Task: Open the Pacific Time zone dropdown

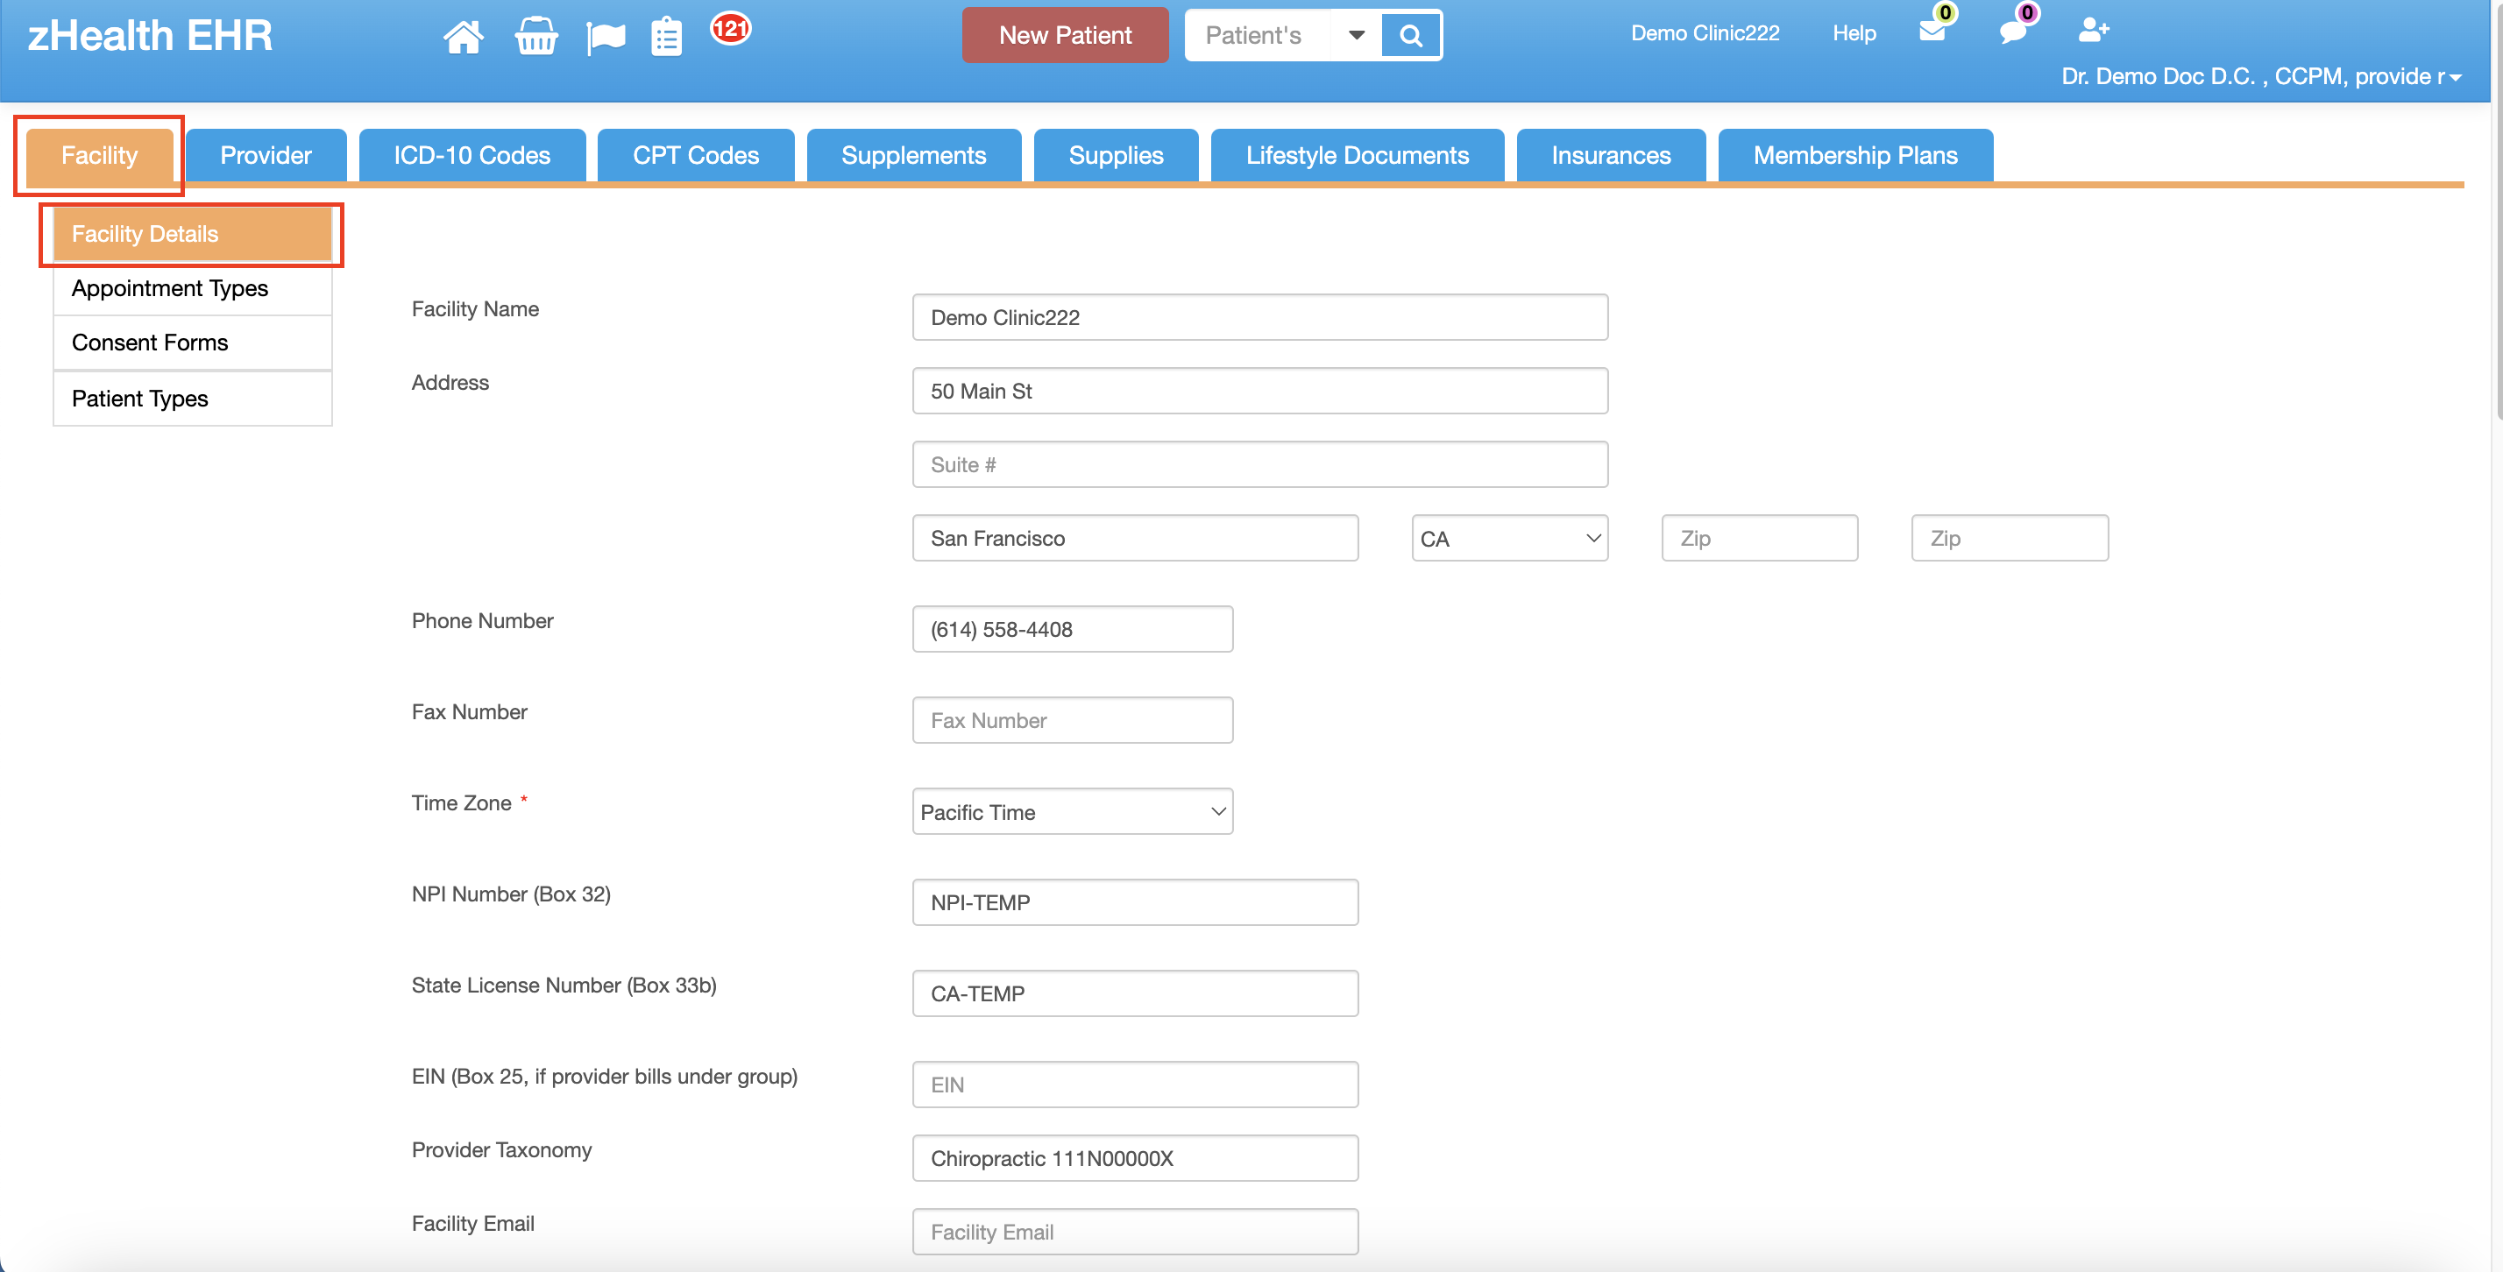Action: [x=1072, y=812]
